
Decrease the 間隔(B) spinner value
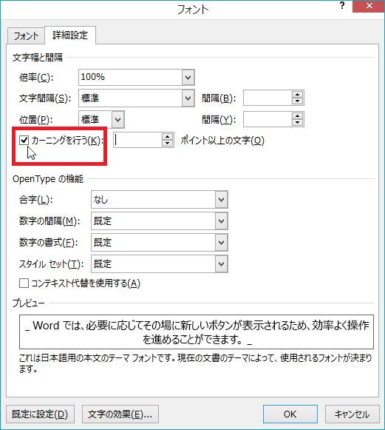tap(297, 101)
